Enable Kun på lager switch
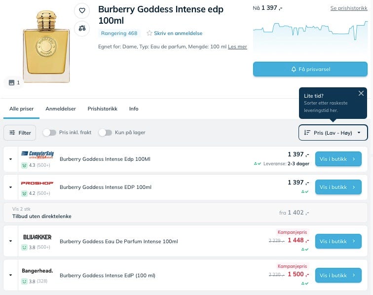Image resolution: width=373 pixels, height=295 pixels. coord(105,132)
